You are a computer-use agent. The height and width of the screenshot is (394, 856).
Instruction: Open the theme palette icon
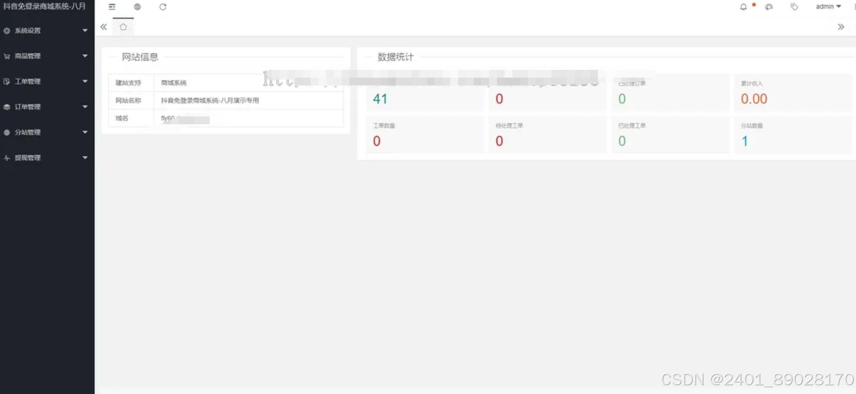click(x=769, y=7)
